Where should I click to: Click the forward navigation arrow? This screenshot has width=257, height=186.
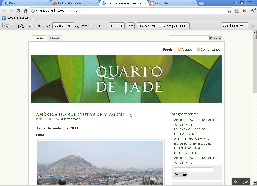coord(11,11)
